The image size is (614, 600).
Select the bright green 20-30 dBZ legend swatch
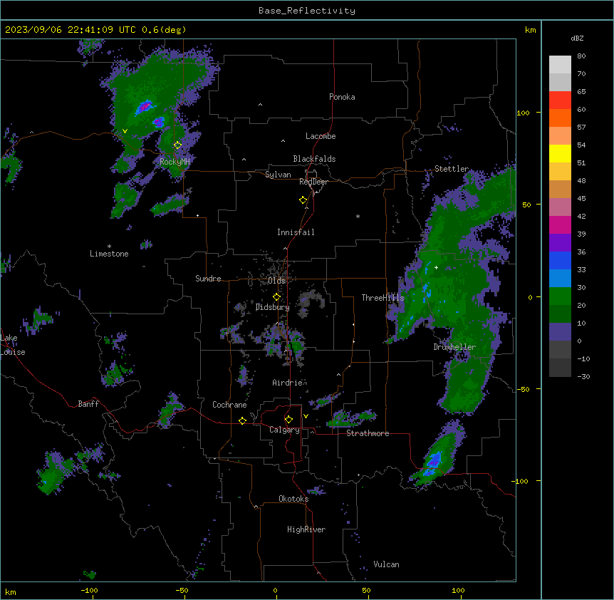click(560, 296)
